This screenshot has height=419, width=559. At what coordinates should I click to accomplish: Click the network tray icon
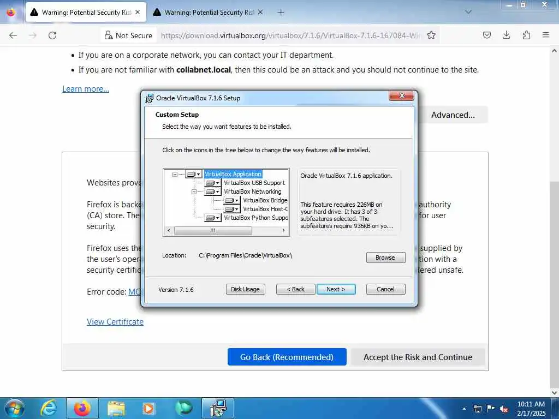click(x=478, y=409)
